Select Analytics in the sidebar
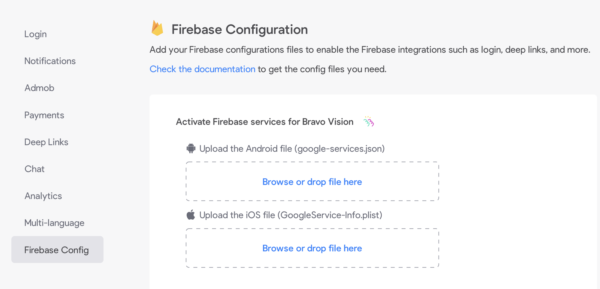600x289 pixels. (x=43, y=196)
